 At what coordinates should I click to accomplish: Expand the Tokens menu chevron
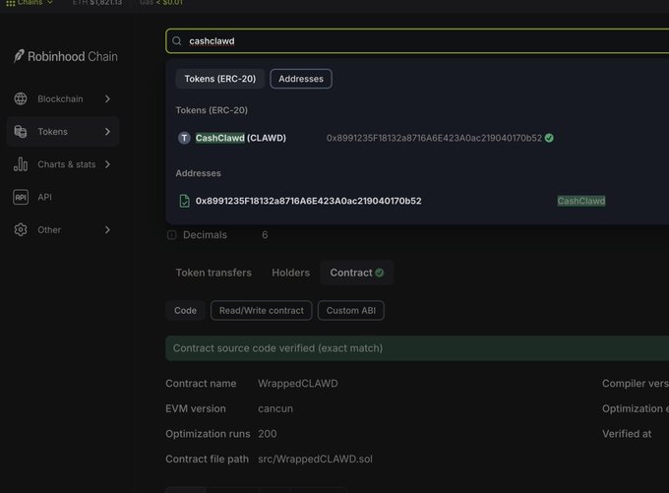pos(107,132)
